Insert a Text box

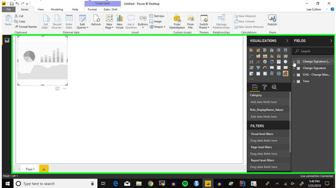tap(157, 16)
